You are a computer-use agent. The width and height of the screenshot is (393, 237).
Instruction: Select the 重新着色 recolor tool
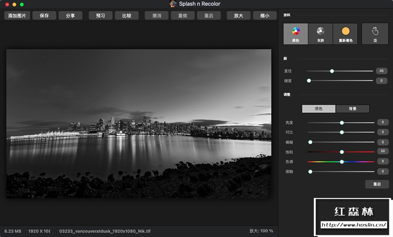point(345,34)
